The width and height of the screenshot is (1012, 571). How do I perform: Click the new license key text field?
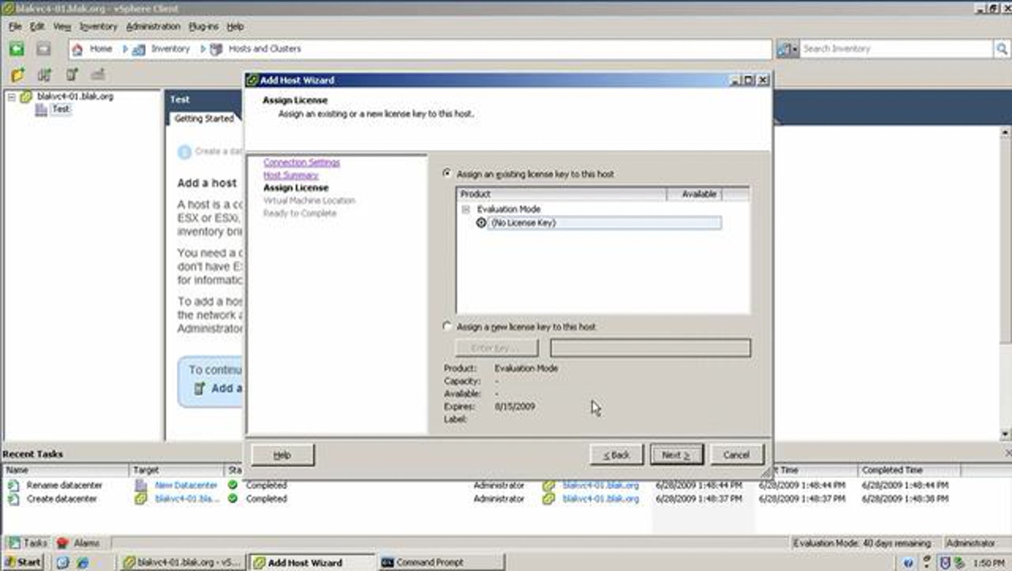click(x=650, y=348)
